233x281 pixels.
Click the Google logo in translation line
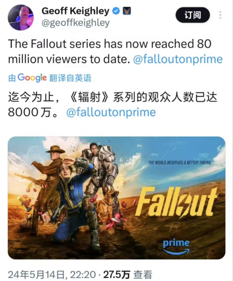click(32, 78)
